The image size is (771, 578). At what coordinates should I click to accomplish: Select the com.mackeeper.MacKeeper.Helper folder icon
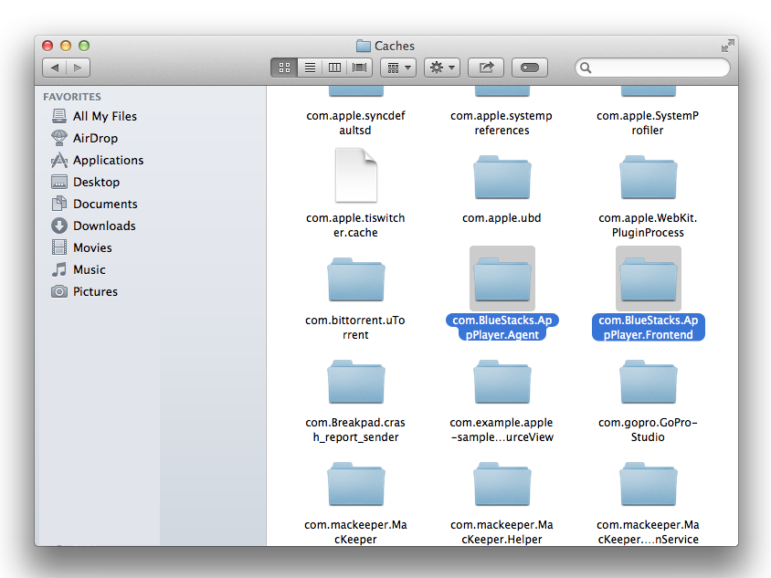coord(502,484)
